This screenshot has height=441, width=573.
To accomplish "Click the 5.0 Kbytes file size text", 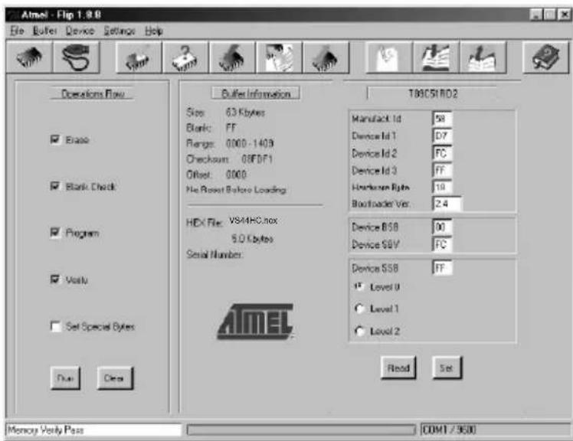I will click(252, 239).
